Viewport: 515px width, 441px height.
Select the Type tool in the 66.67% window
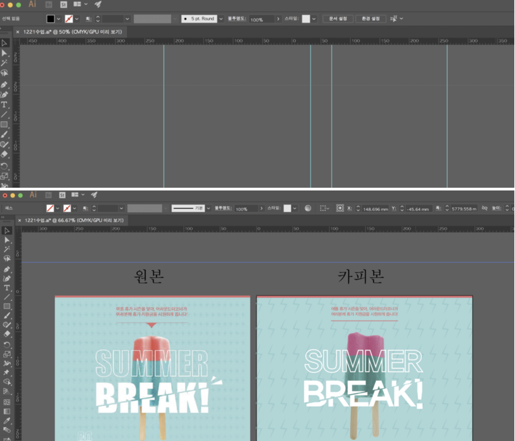click(x=7, y=288)
